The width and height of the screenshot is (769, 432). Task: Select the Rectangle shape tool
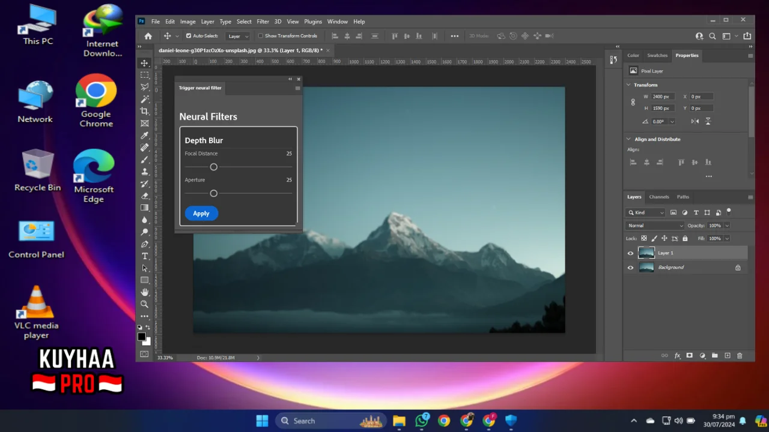pyautogui.click(x=145, y=280)
